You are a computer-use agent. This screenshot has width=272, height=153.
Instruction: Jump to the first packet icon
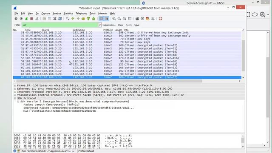[88, 19]
